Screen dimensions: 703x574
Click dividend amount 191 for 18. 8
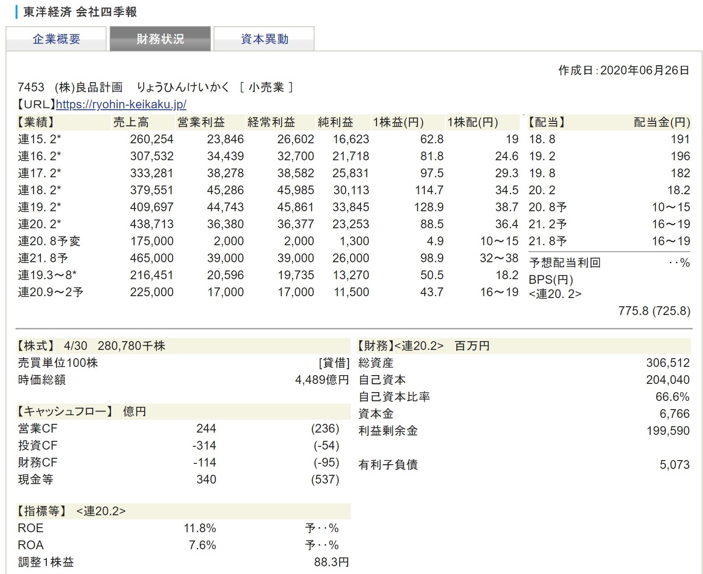point(680,139)
